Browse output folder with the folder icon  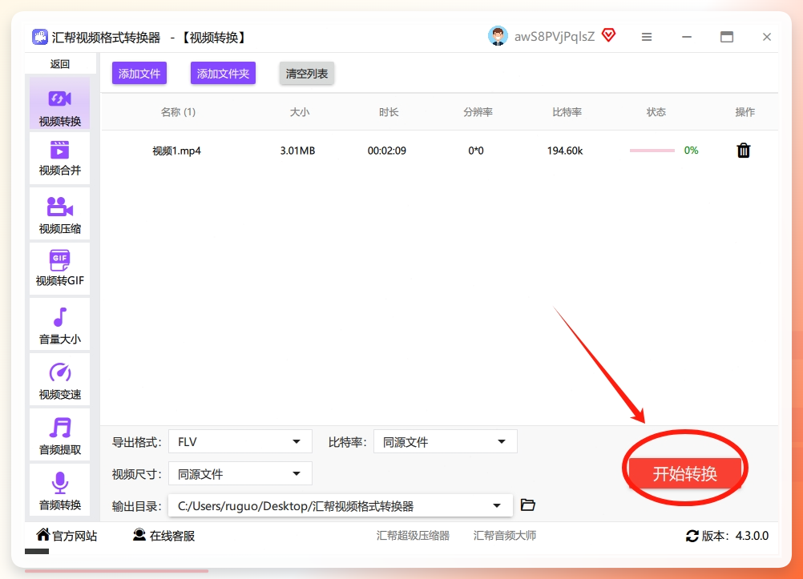click(528, 505)
